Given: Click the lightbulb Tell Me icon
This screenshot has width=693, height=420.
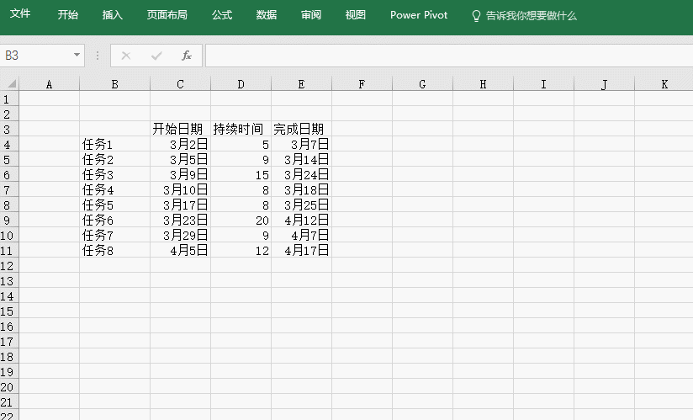Looking at the screenshot, I should (476, 16).
